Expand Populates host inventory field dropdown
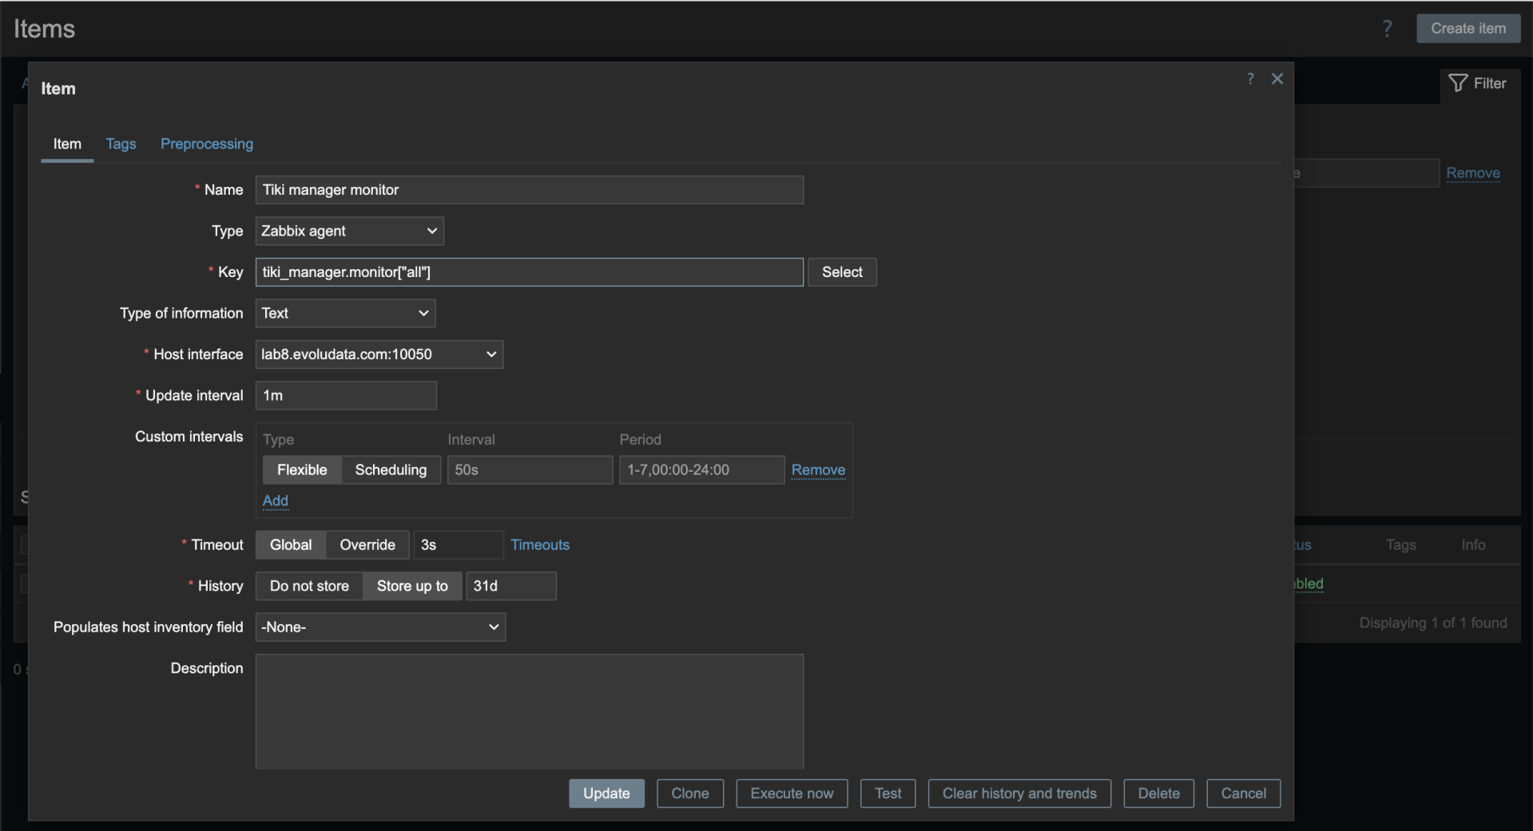The height and width of the screenshot is (831, 1533). (x=380, y=627)
